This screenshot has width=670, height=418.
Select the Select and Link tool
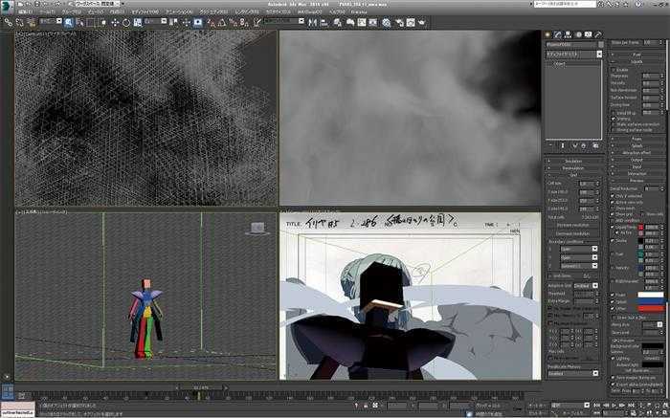pyautogui.click(x=9, y=22)
